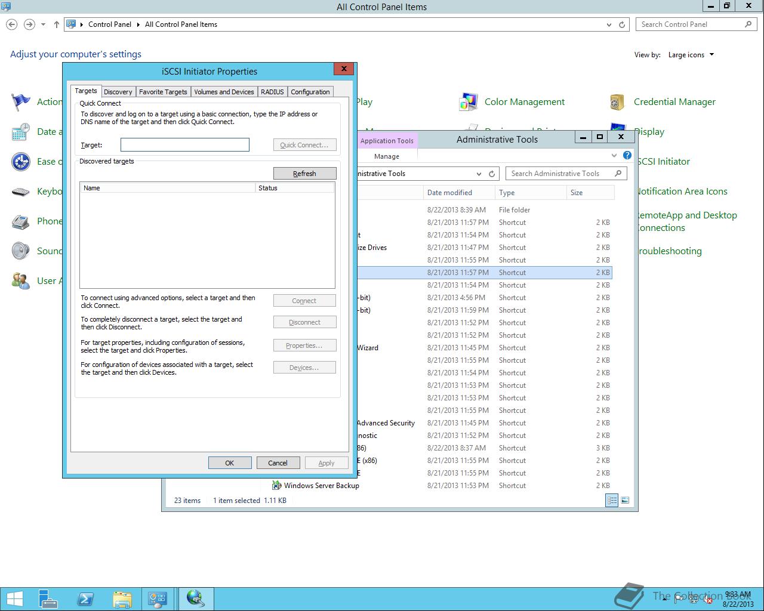Select the row dated 8/21/2013 4:56 PM
The height and width of the screenshot is (611, 764).
click(485, 298)
